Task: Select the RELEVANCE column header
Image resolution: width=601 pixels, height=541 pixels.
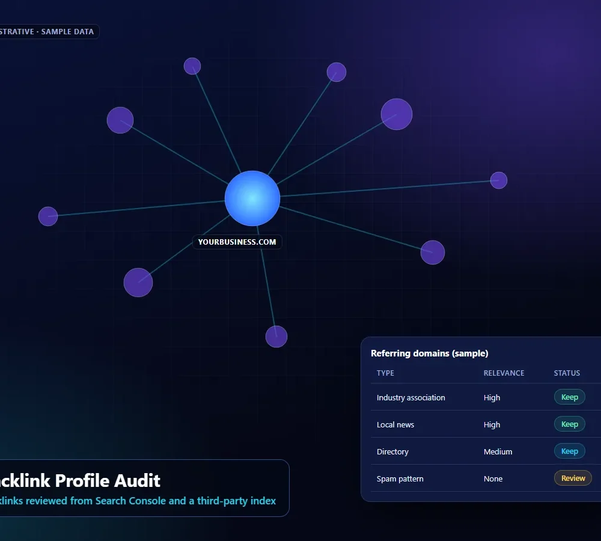Action: click(x=504, y=373)
